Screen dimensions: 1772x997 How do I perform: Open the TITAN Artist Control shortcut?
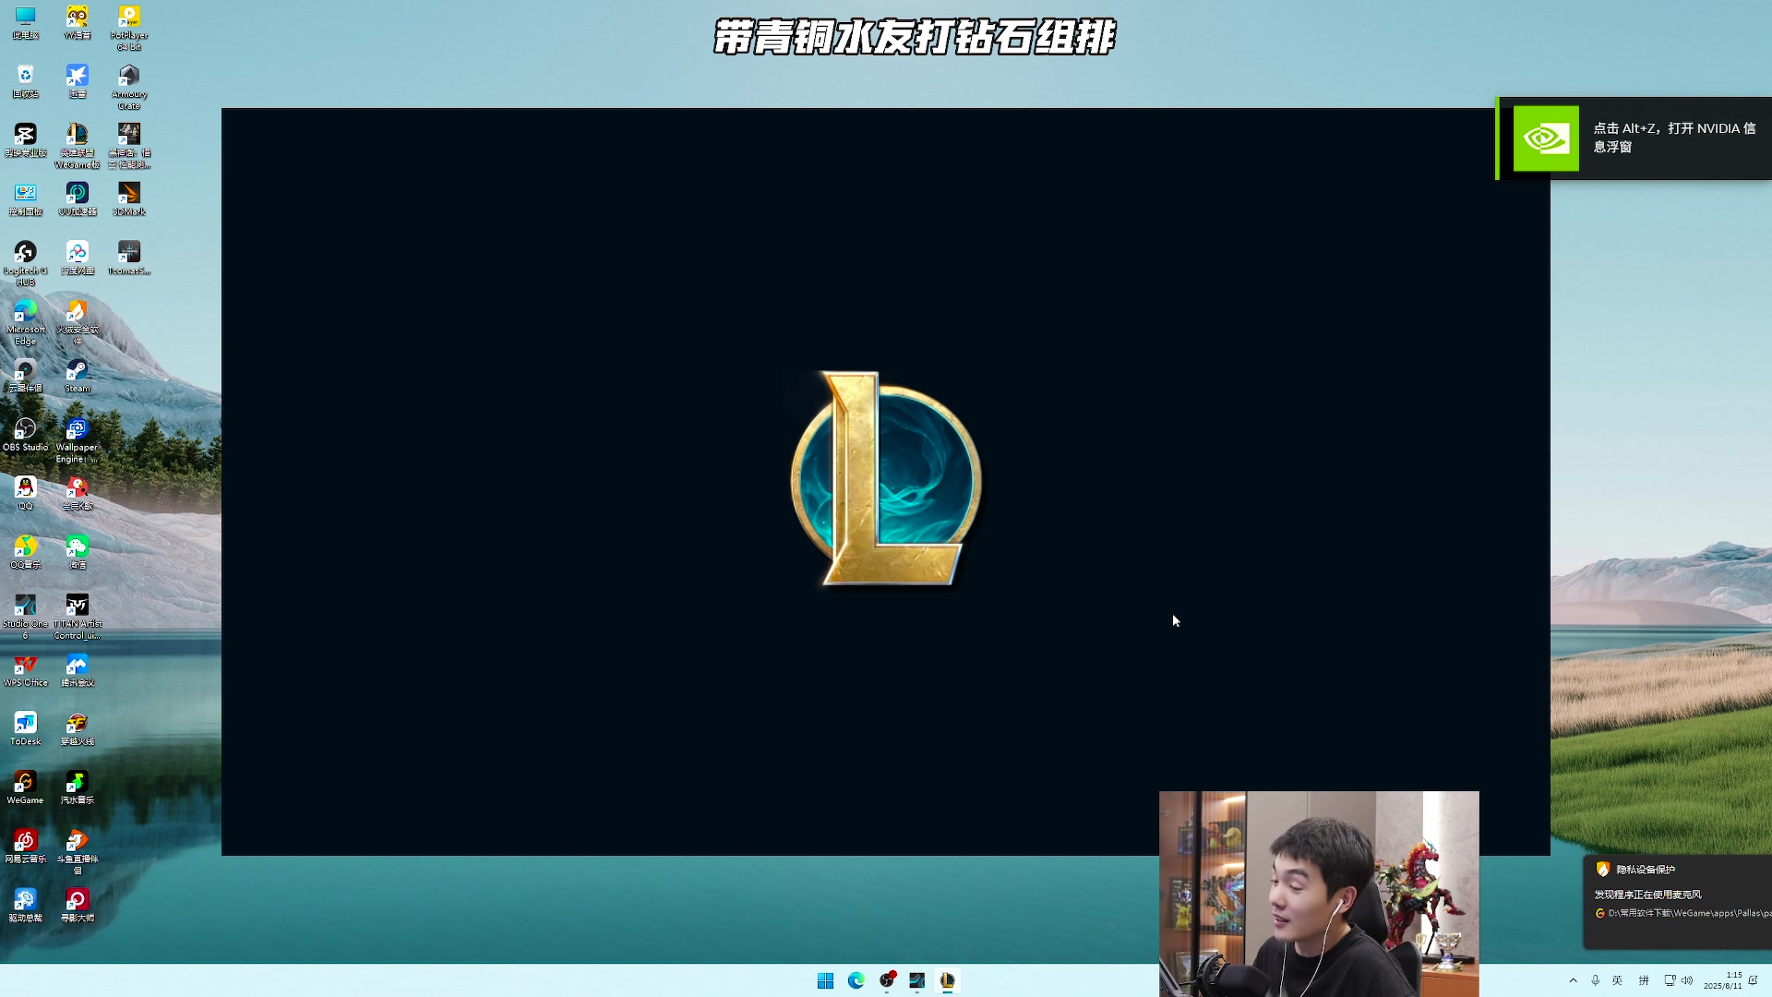point(78,617)
